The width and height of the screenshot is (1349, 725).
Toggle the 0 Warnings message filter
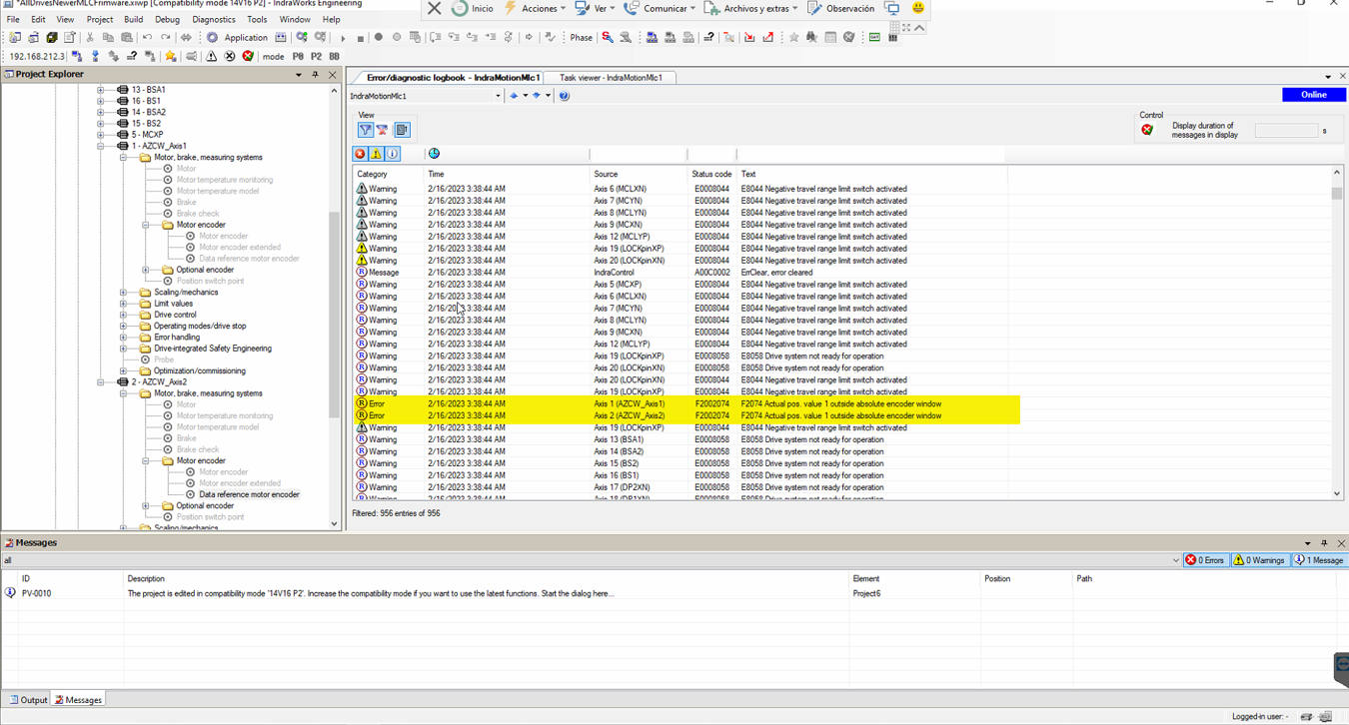(1259, 560)
